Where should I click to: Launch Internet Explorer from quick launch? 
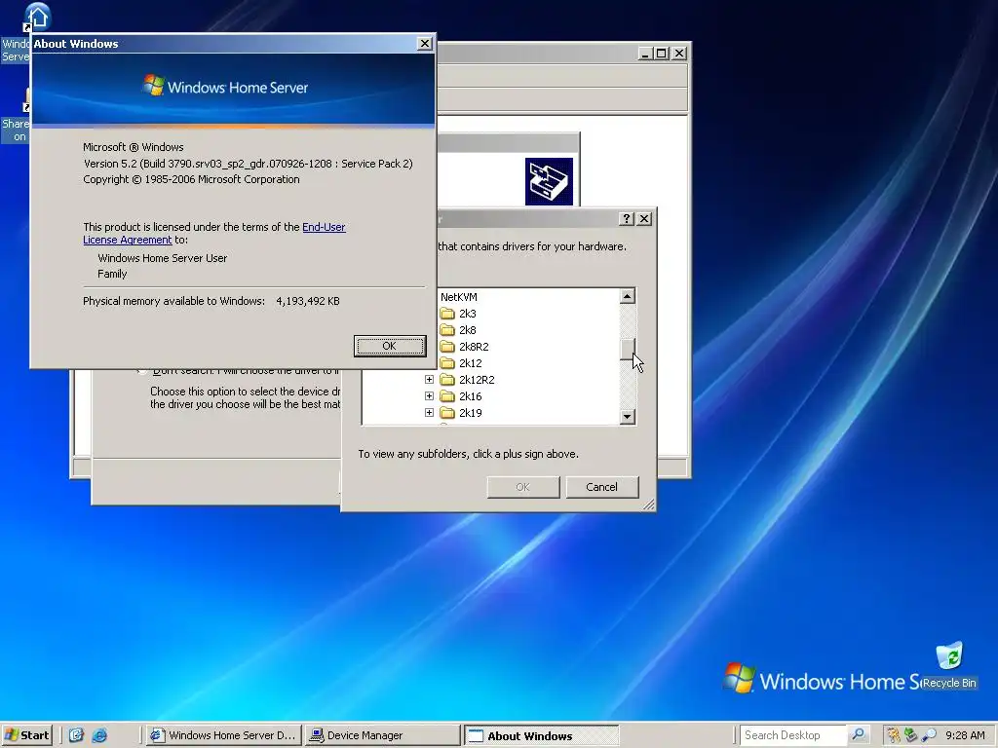99,735
